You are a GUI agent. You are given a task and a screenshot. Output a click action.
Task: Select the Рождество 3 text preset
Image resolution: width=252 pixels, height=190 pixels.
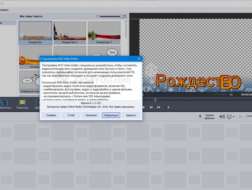coord(104,33)
